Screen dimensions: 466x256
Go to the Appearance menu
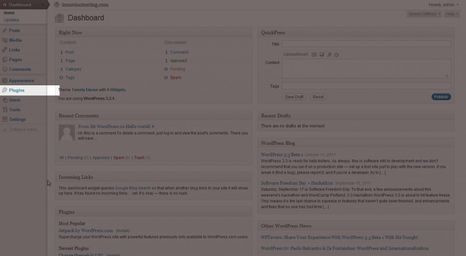(x=21, y=80)
